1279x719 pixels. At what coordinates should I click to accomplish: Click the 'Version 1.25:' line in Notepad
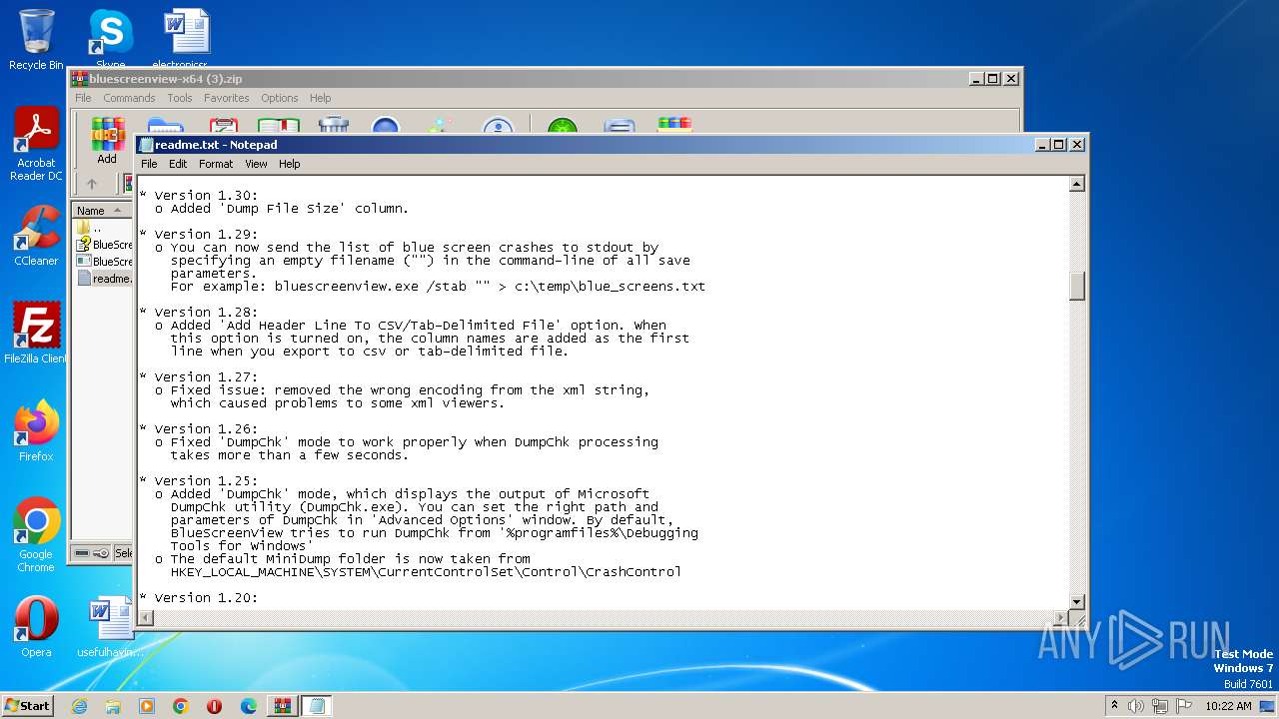pyautogui.click(x=198, y=481)
